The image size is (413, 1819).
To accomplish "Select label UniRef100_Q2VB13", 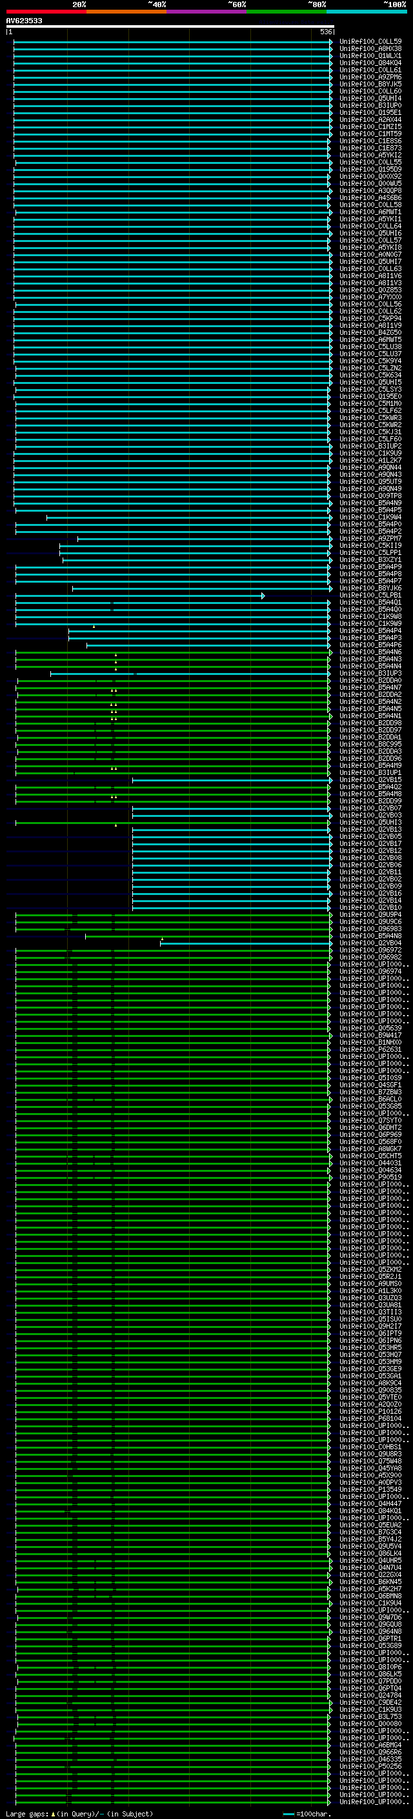I will coord(370,829).
